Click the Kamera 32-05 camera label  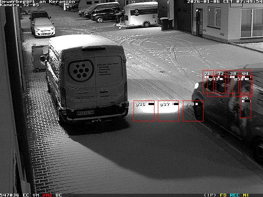[19, 5]
